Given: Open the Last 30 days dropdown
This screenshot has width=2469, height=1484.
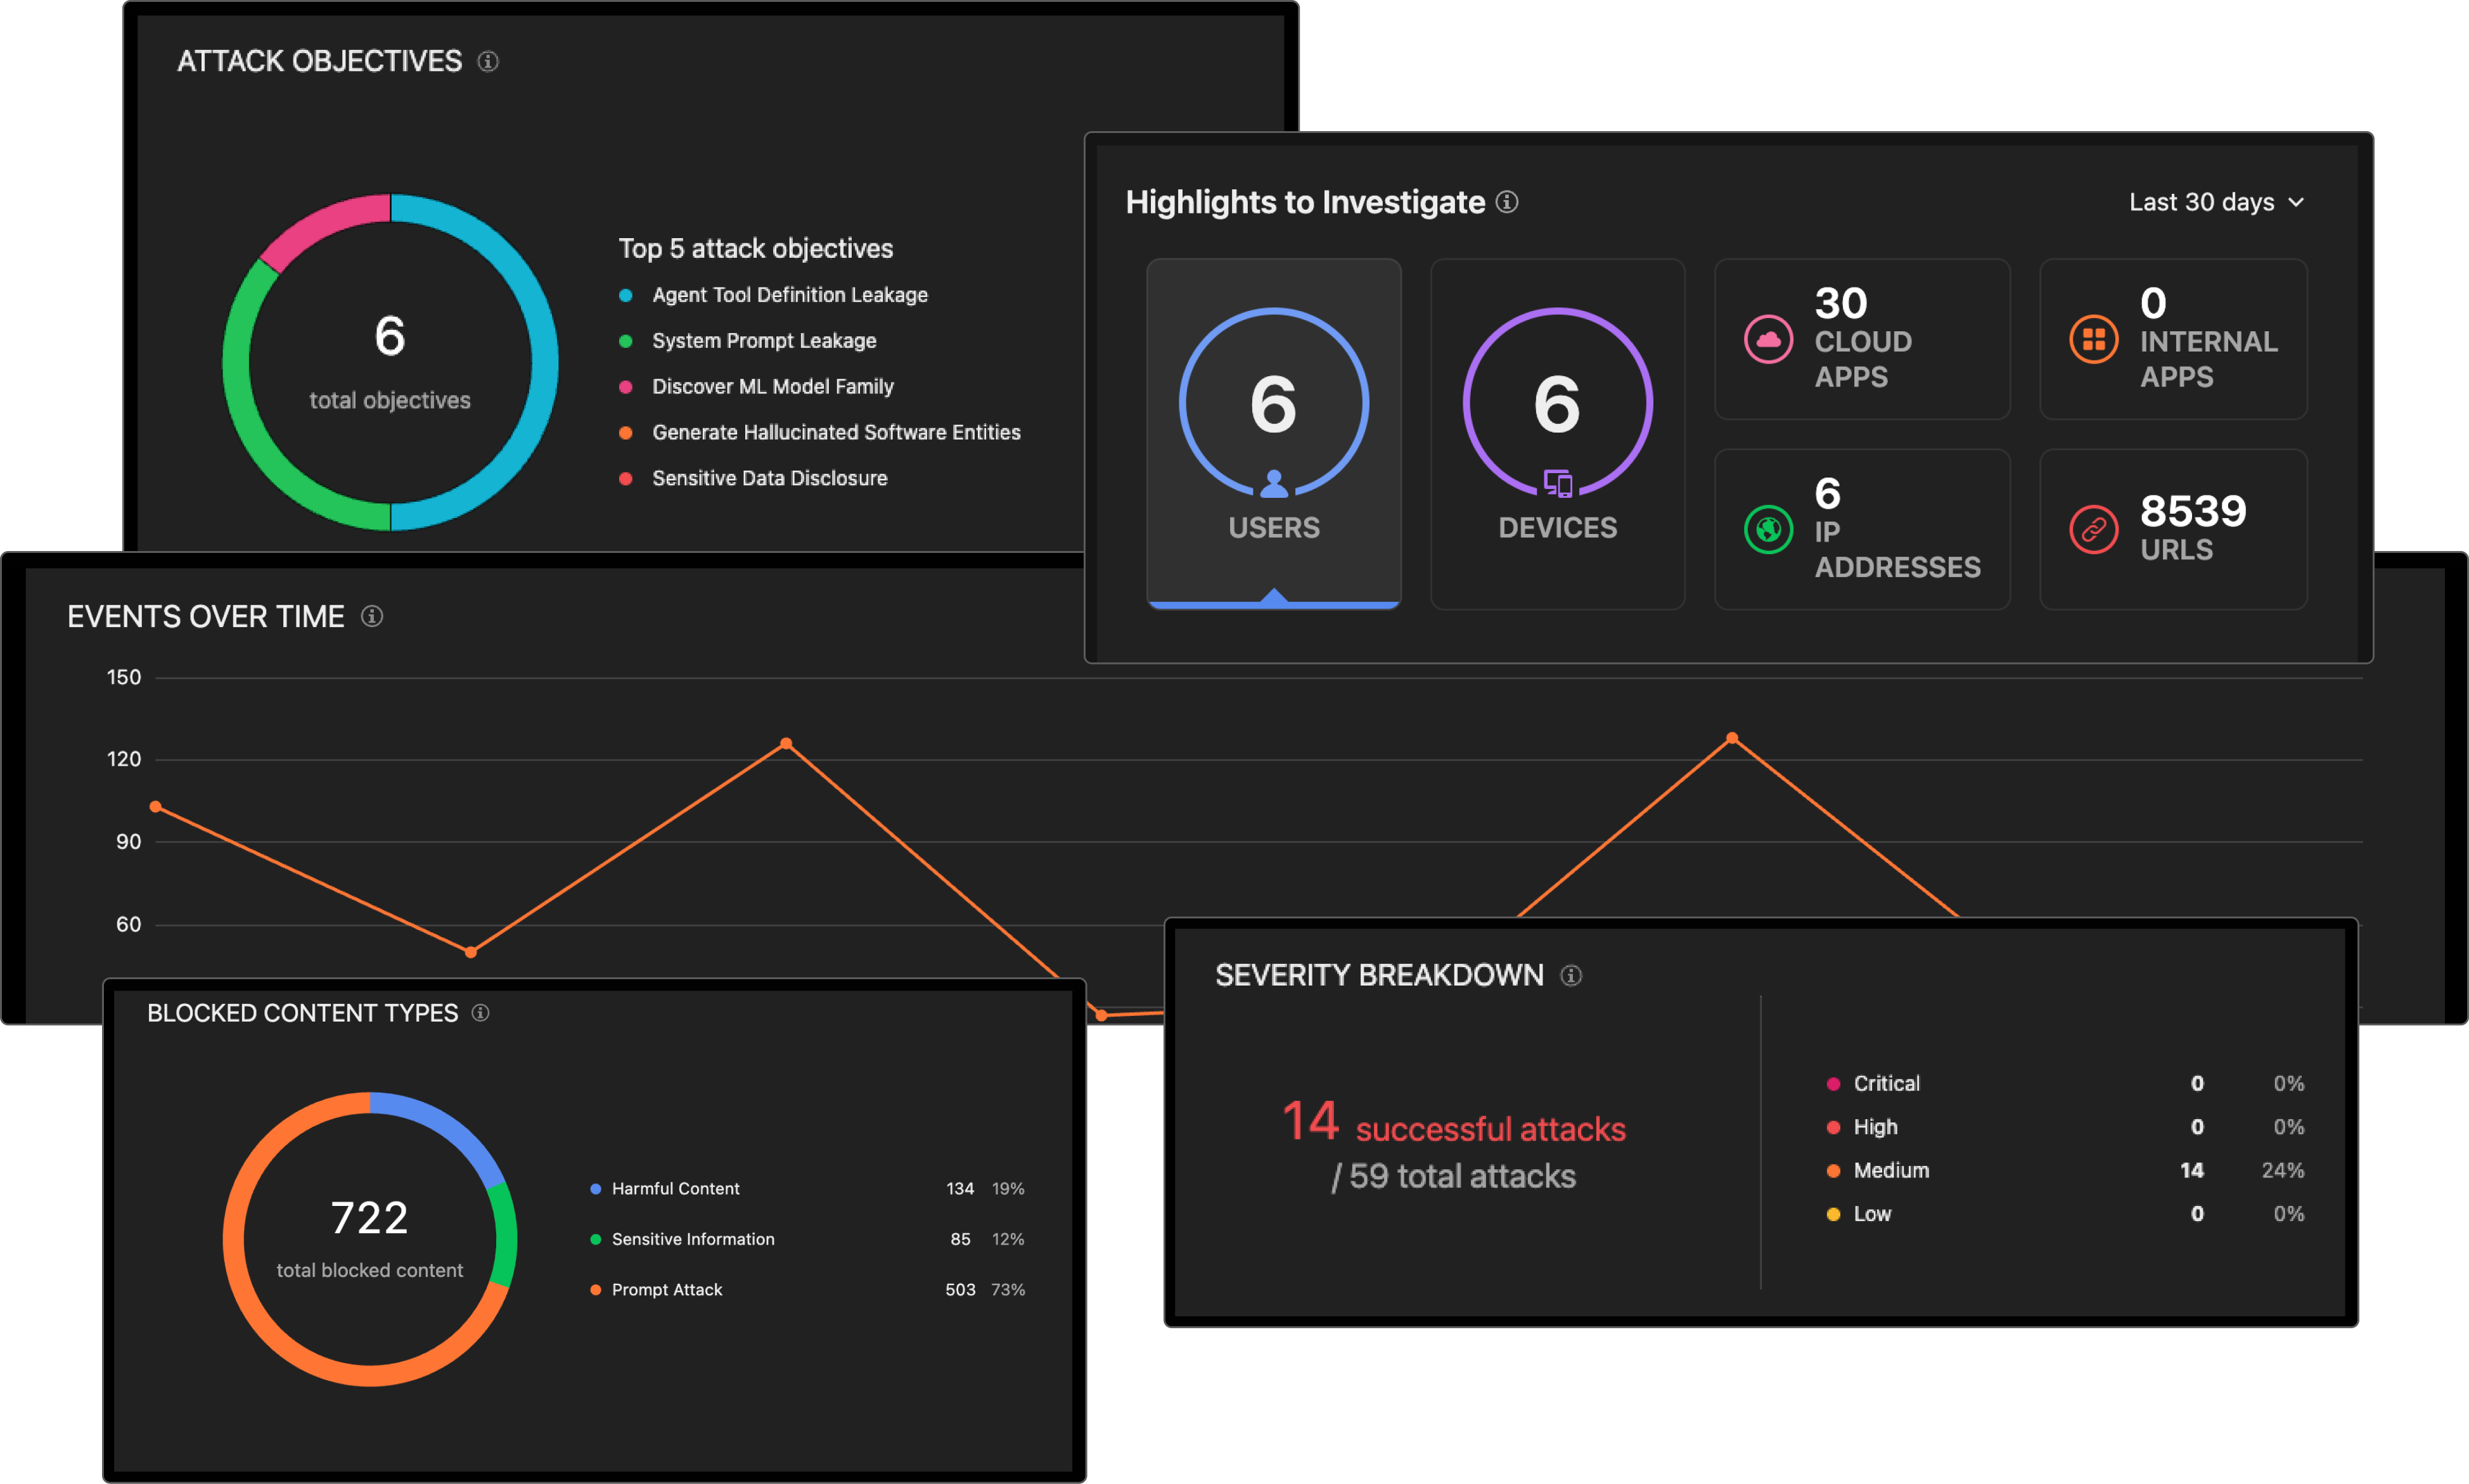Looking at the screenshot, I should click(2216, 202).
